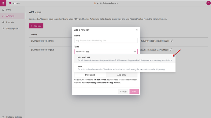Image resolution: width=211 pixels, height=118 pixels.
Task: Switch to the Delegated permission tab
Action: point(90,75)
